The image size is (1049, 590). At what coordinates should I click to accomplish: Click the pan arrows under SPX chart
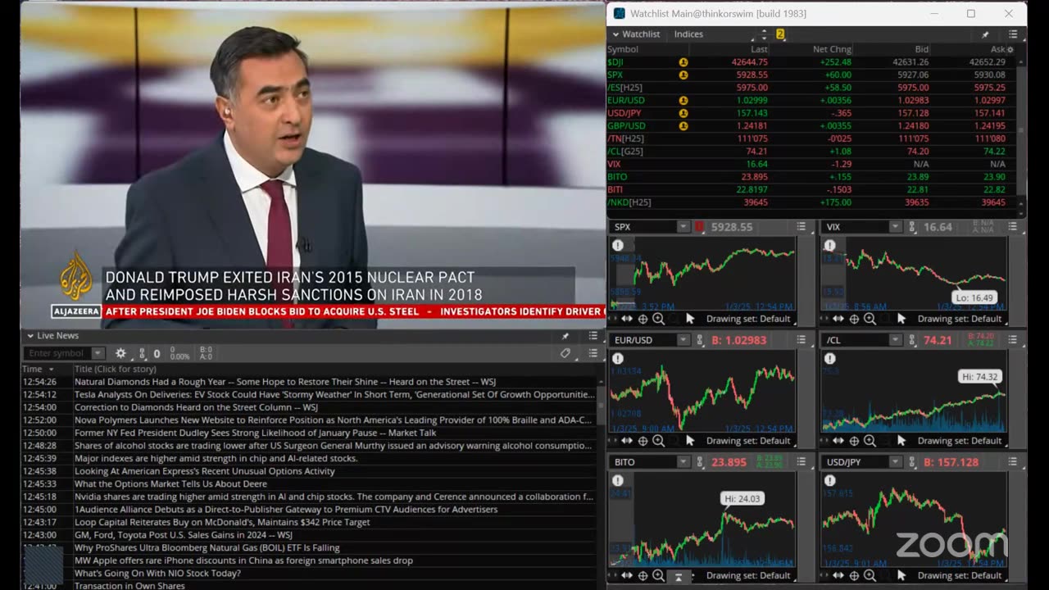(x=627, y=319)
